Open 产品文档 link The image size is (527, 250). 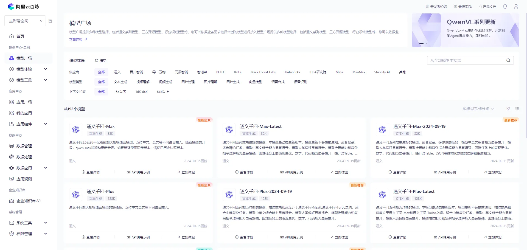(487, 7)
